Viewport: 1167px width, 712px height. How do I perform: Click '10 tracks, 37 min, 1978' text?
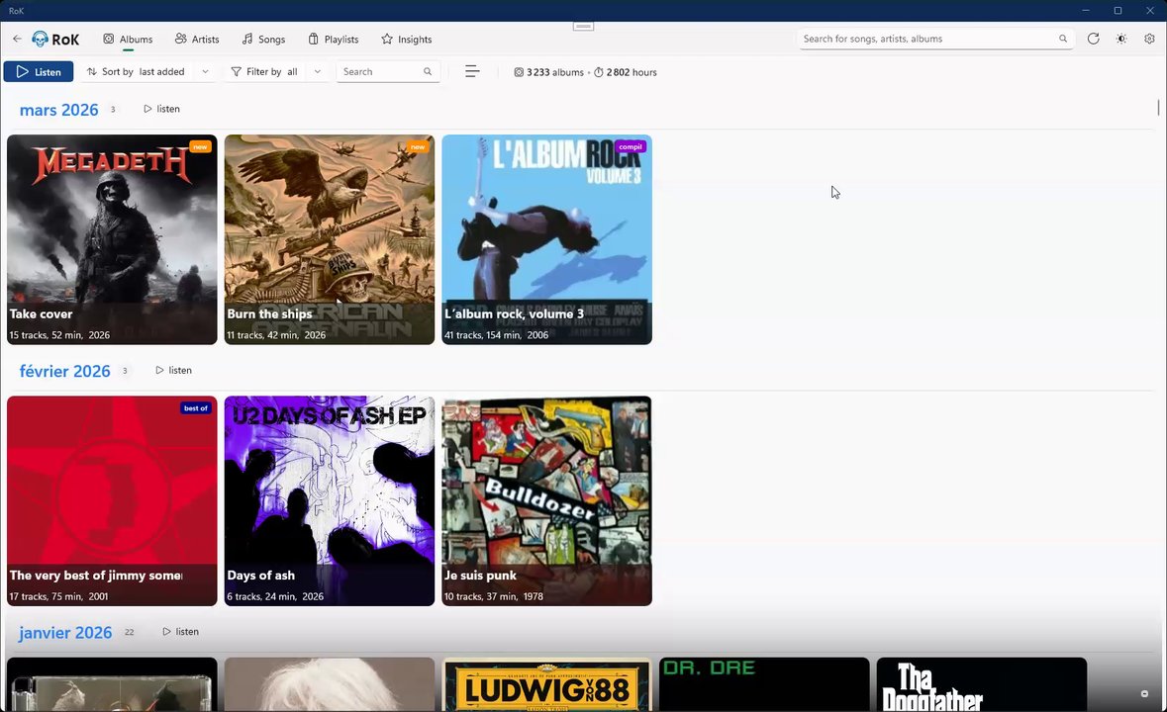(494, 597)
